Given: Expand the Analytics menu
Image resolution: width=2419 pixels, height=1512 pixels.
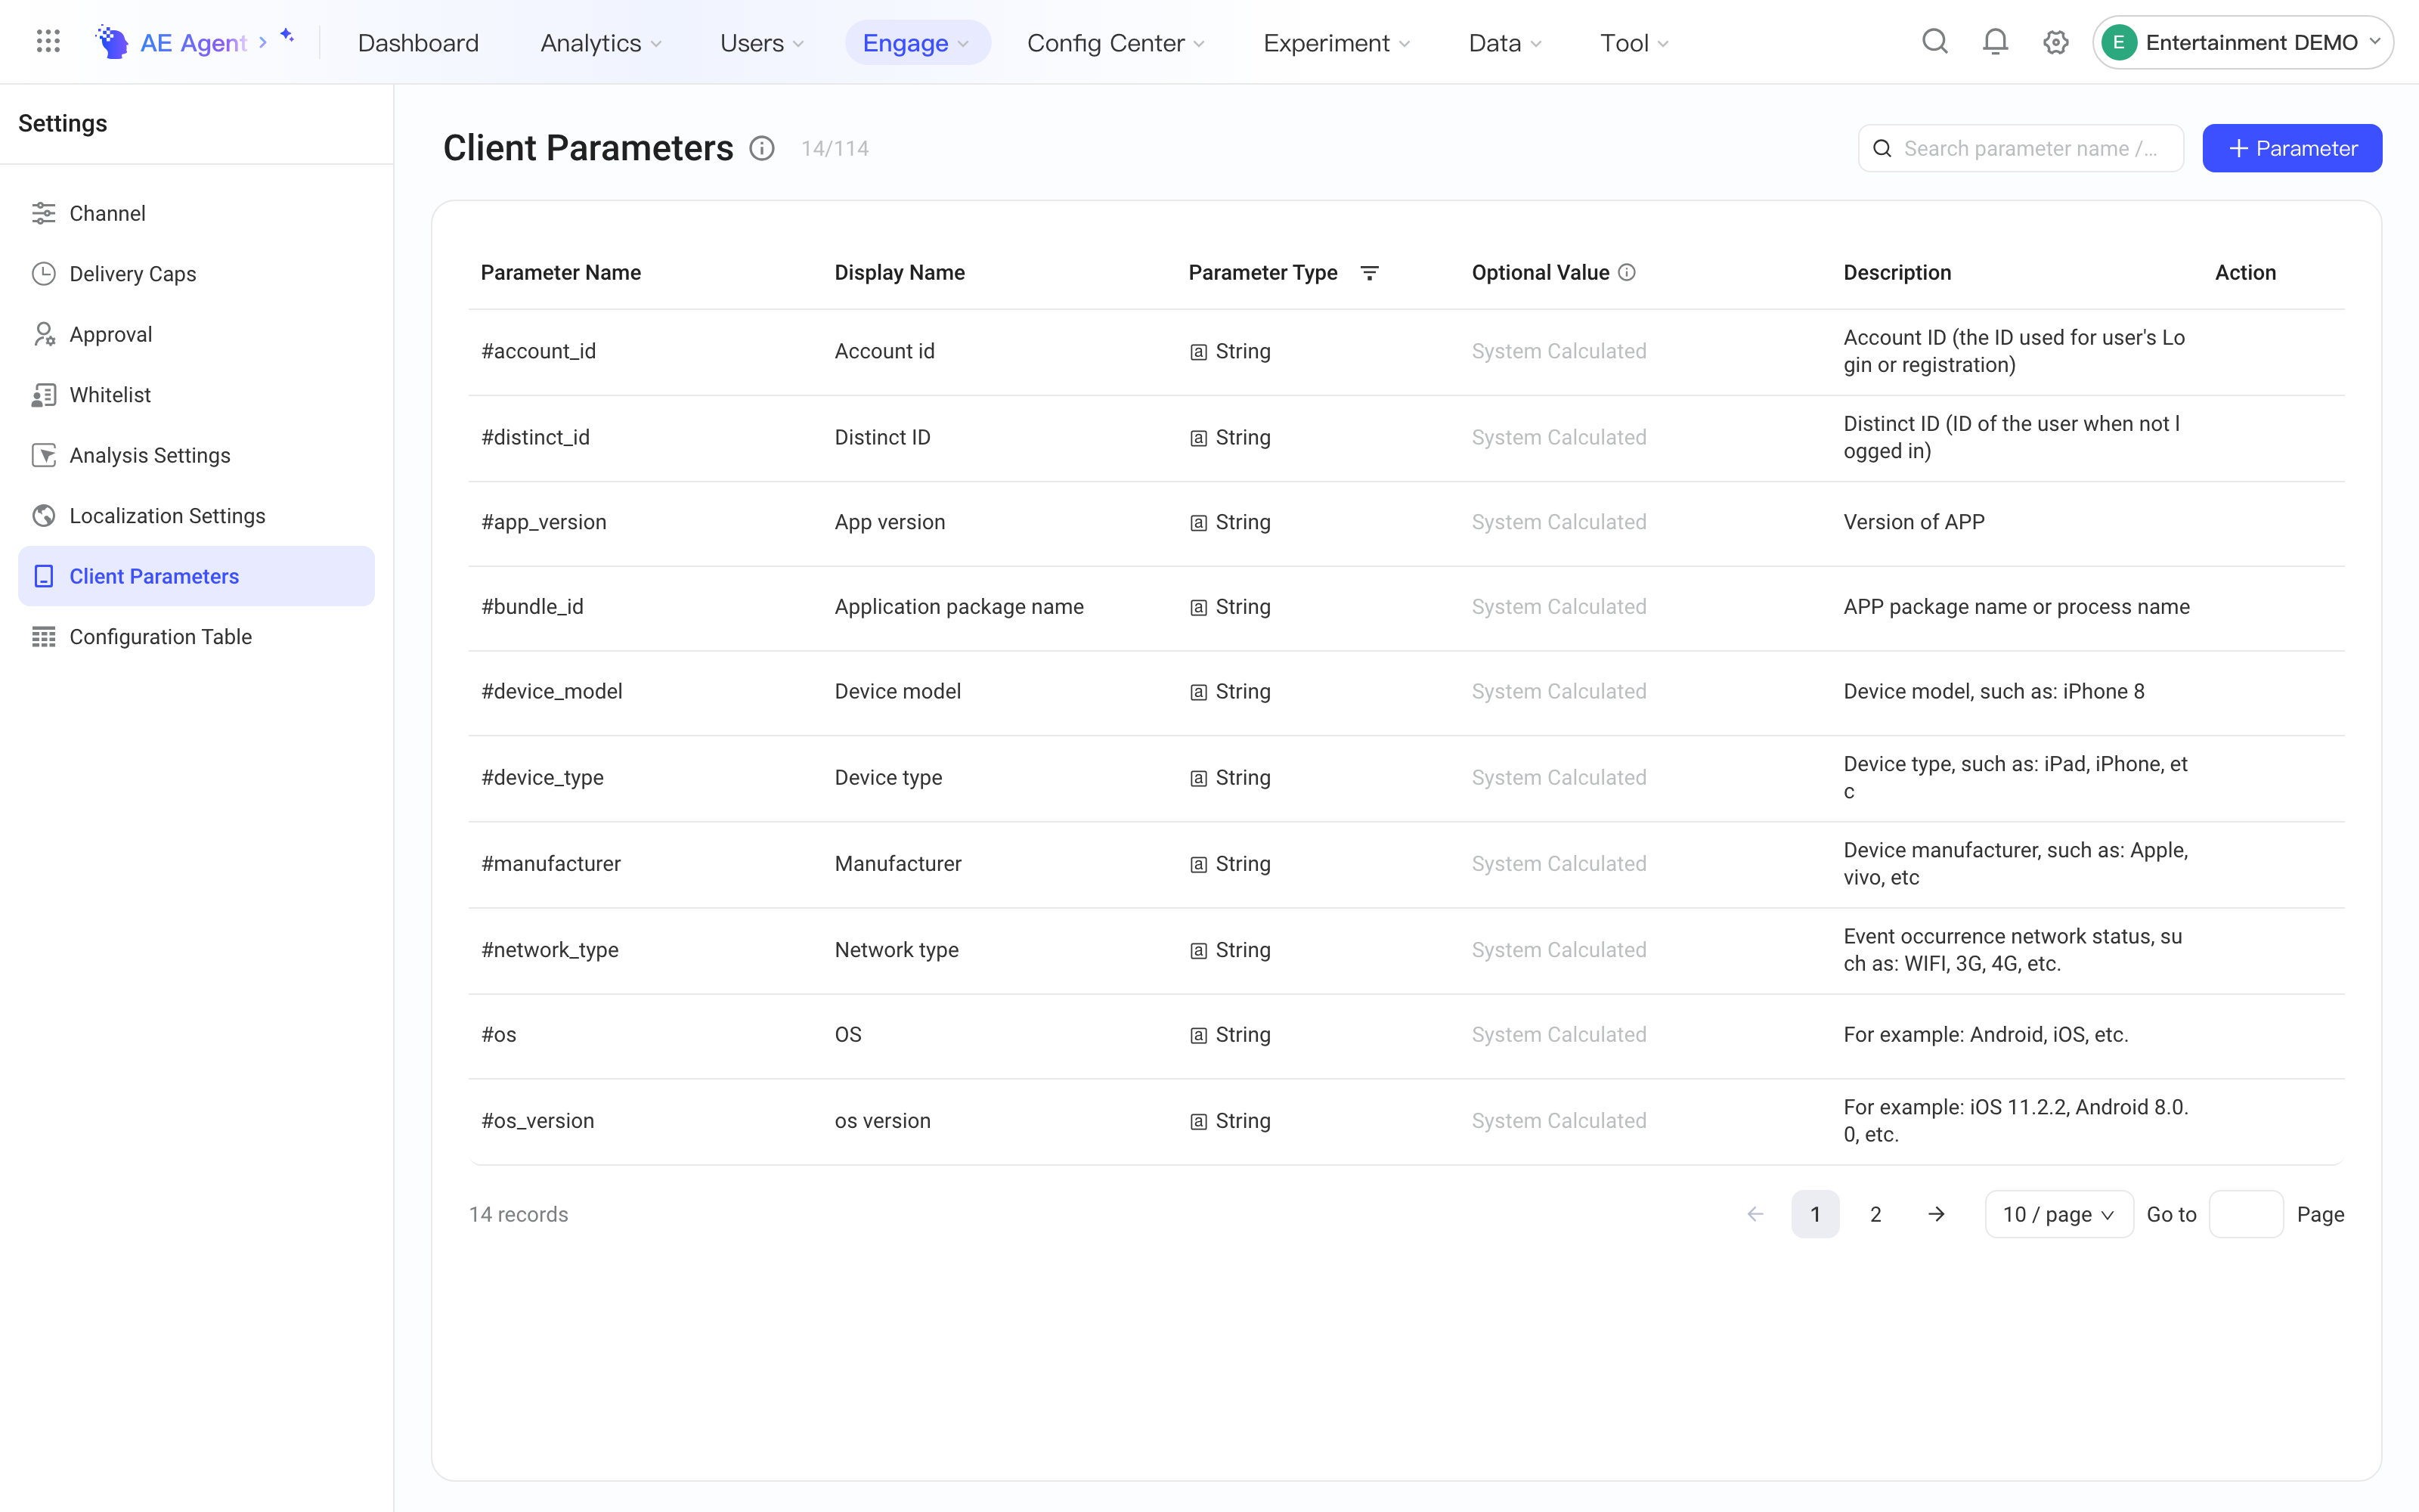Looking at the screenshot, I should (601, 43).
